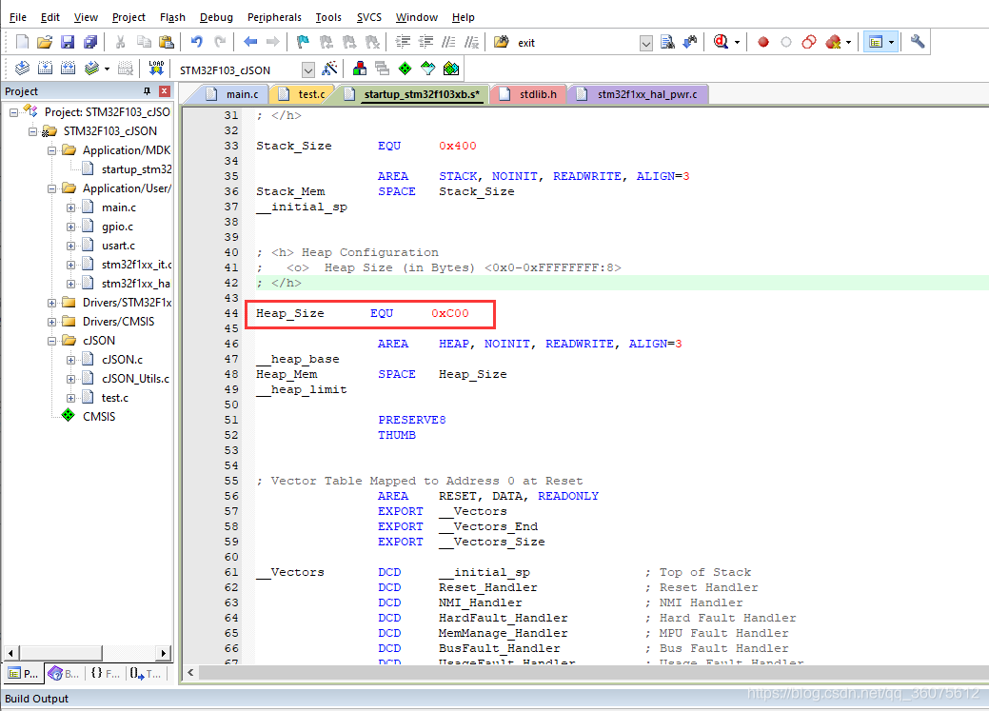Translate the current file

point(21,68)
